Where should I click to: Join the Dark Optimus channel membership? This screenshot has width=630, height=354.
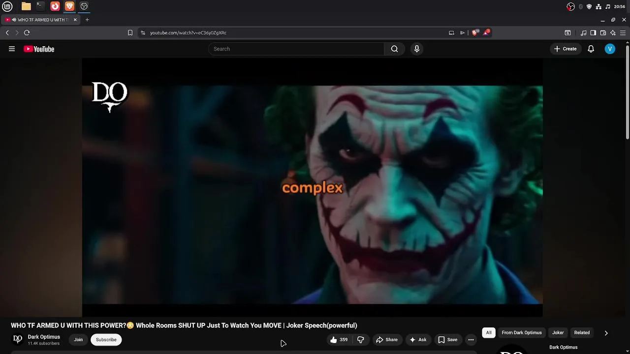(78, 340)
